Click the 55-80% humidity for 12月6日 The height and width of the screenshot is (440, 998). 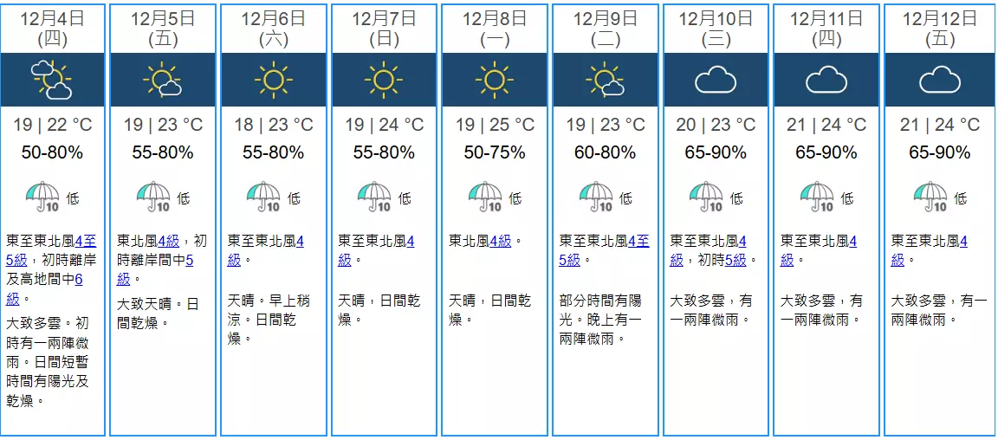point(274,152)
